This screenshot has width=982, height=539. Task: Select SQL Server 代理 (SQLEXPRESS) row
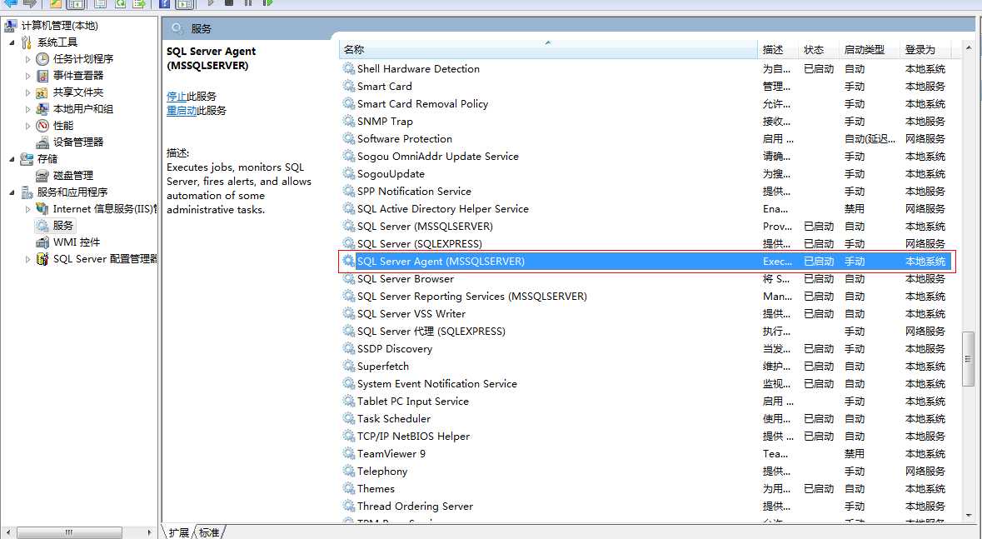click(645, 332)
